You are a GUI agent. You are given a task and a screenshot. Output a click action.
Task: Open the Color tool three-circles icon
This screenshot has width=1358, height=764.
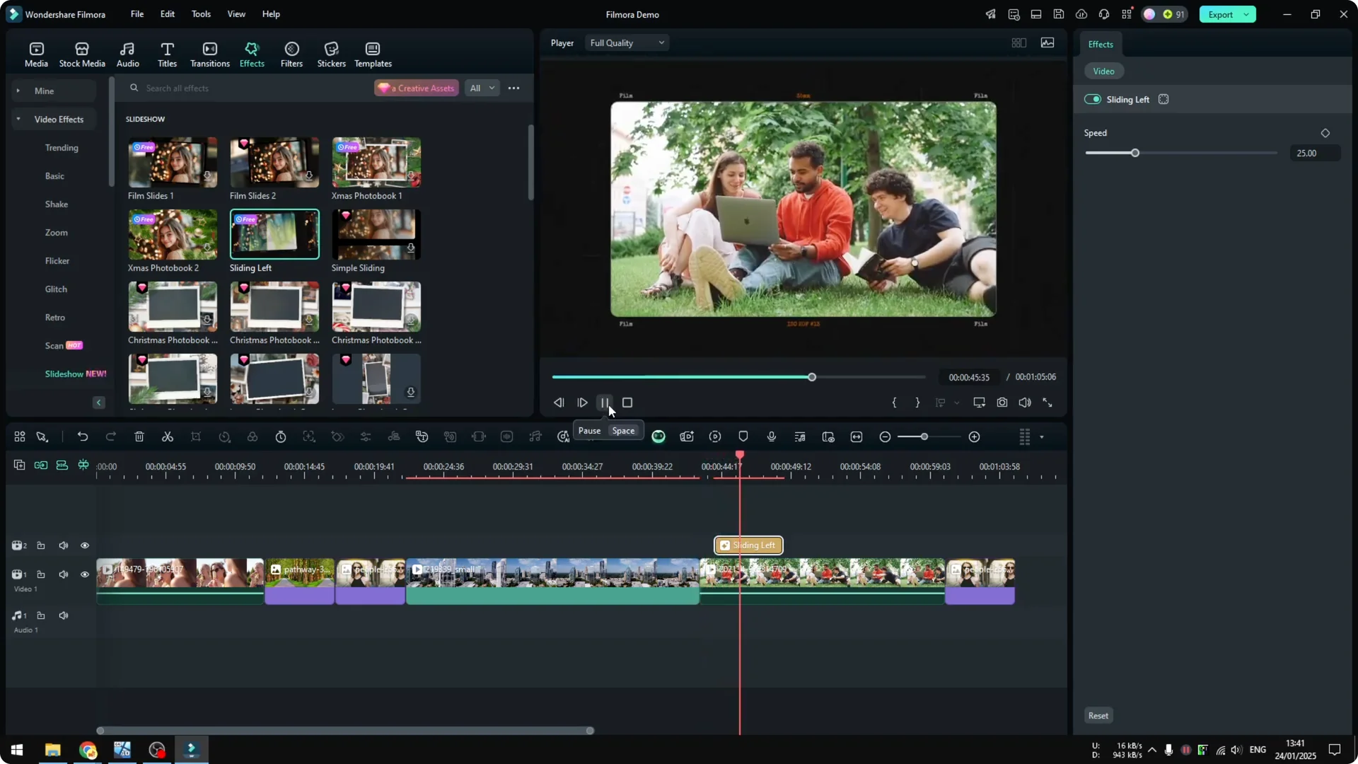[x=253, y=437]
